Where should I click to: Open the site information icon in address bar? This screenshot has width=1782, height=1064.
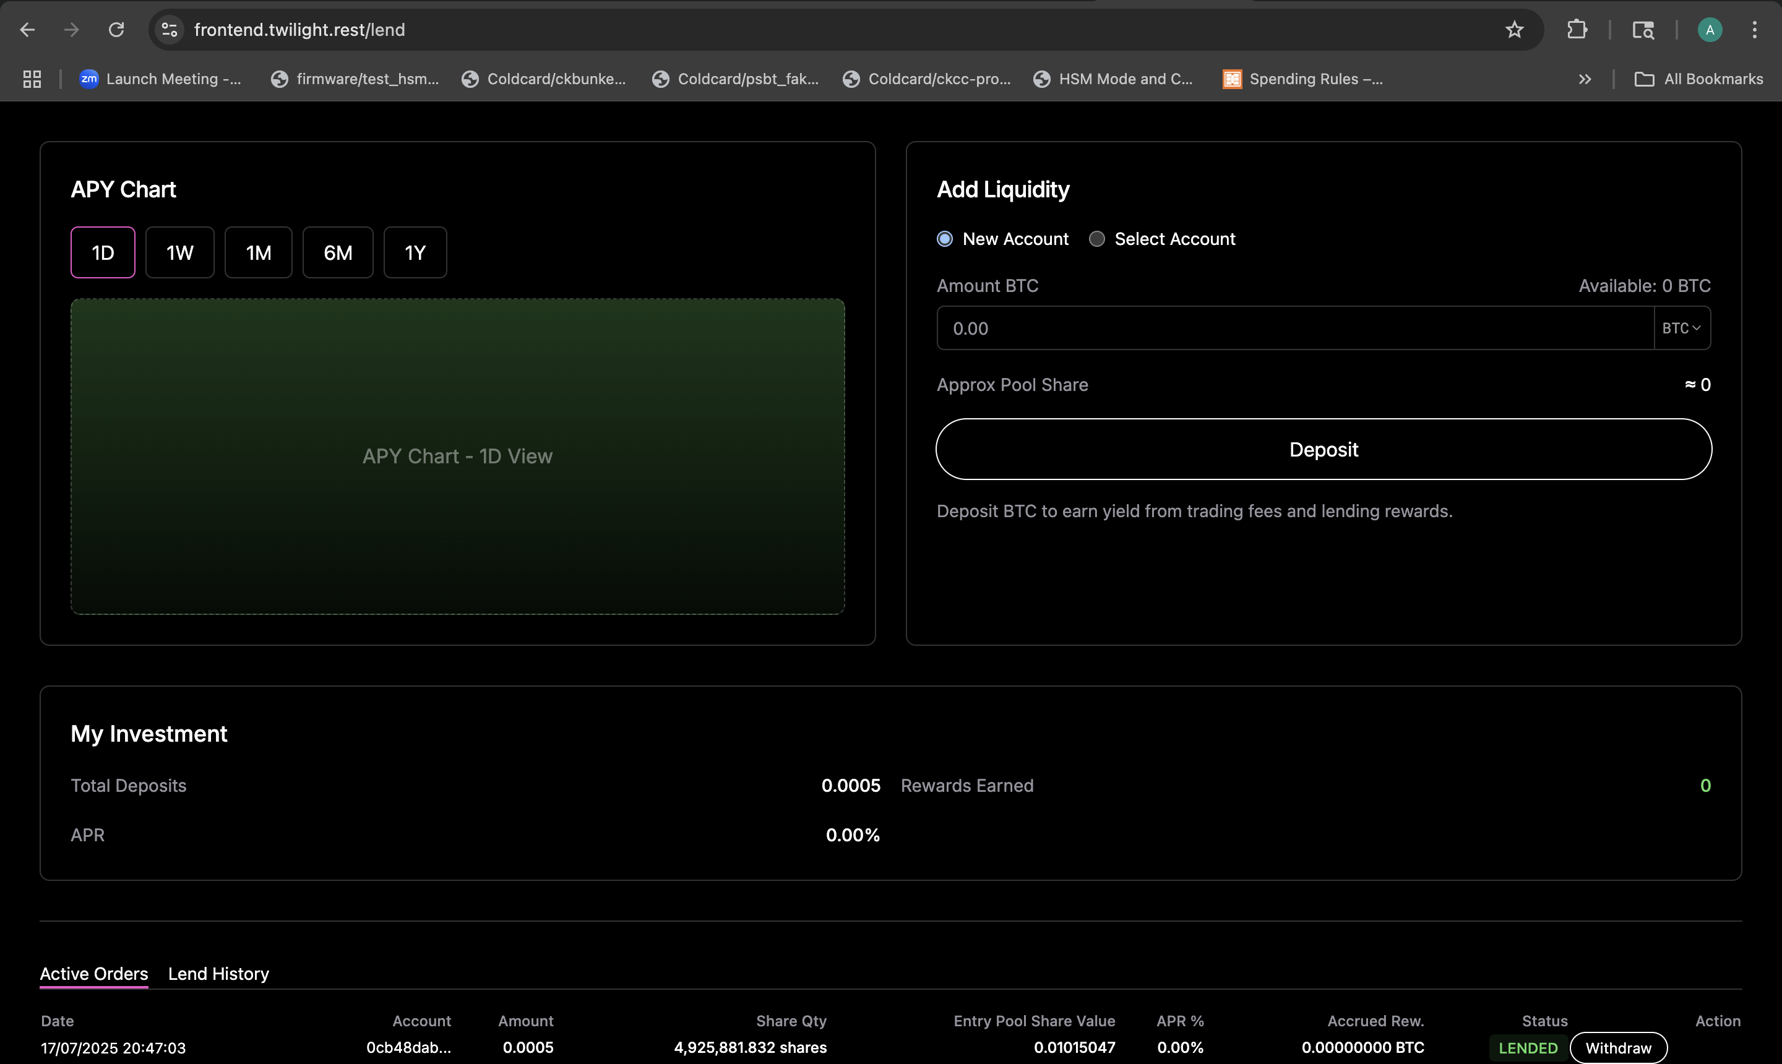pyautogui.click(x=170, y=30)
